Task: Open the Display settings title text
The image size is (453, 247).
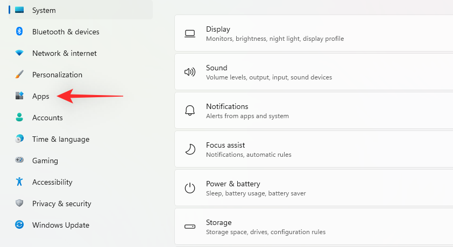Action: 218,29
